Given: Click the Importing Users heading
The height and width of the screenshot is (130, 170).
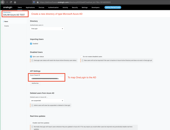Looking at the screenshot, I should 37,39.
